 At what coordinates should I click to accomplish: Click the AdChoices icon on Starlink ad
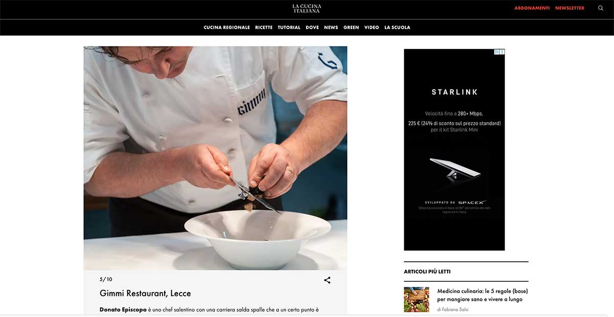click(x=497, y=52)
